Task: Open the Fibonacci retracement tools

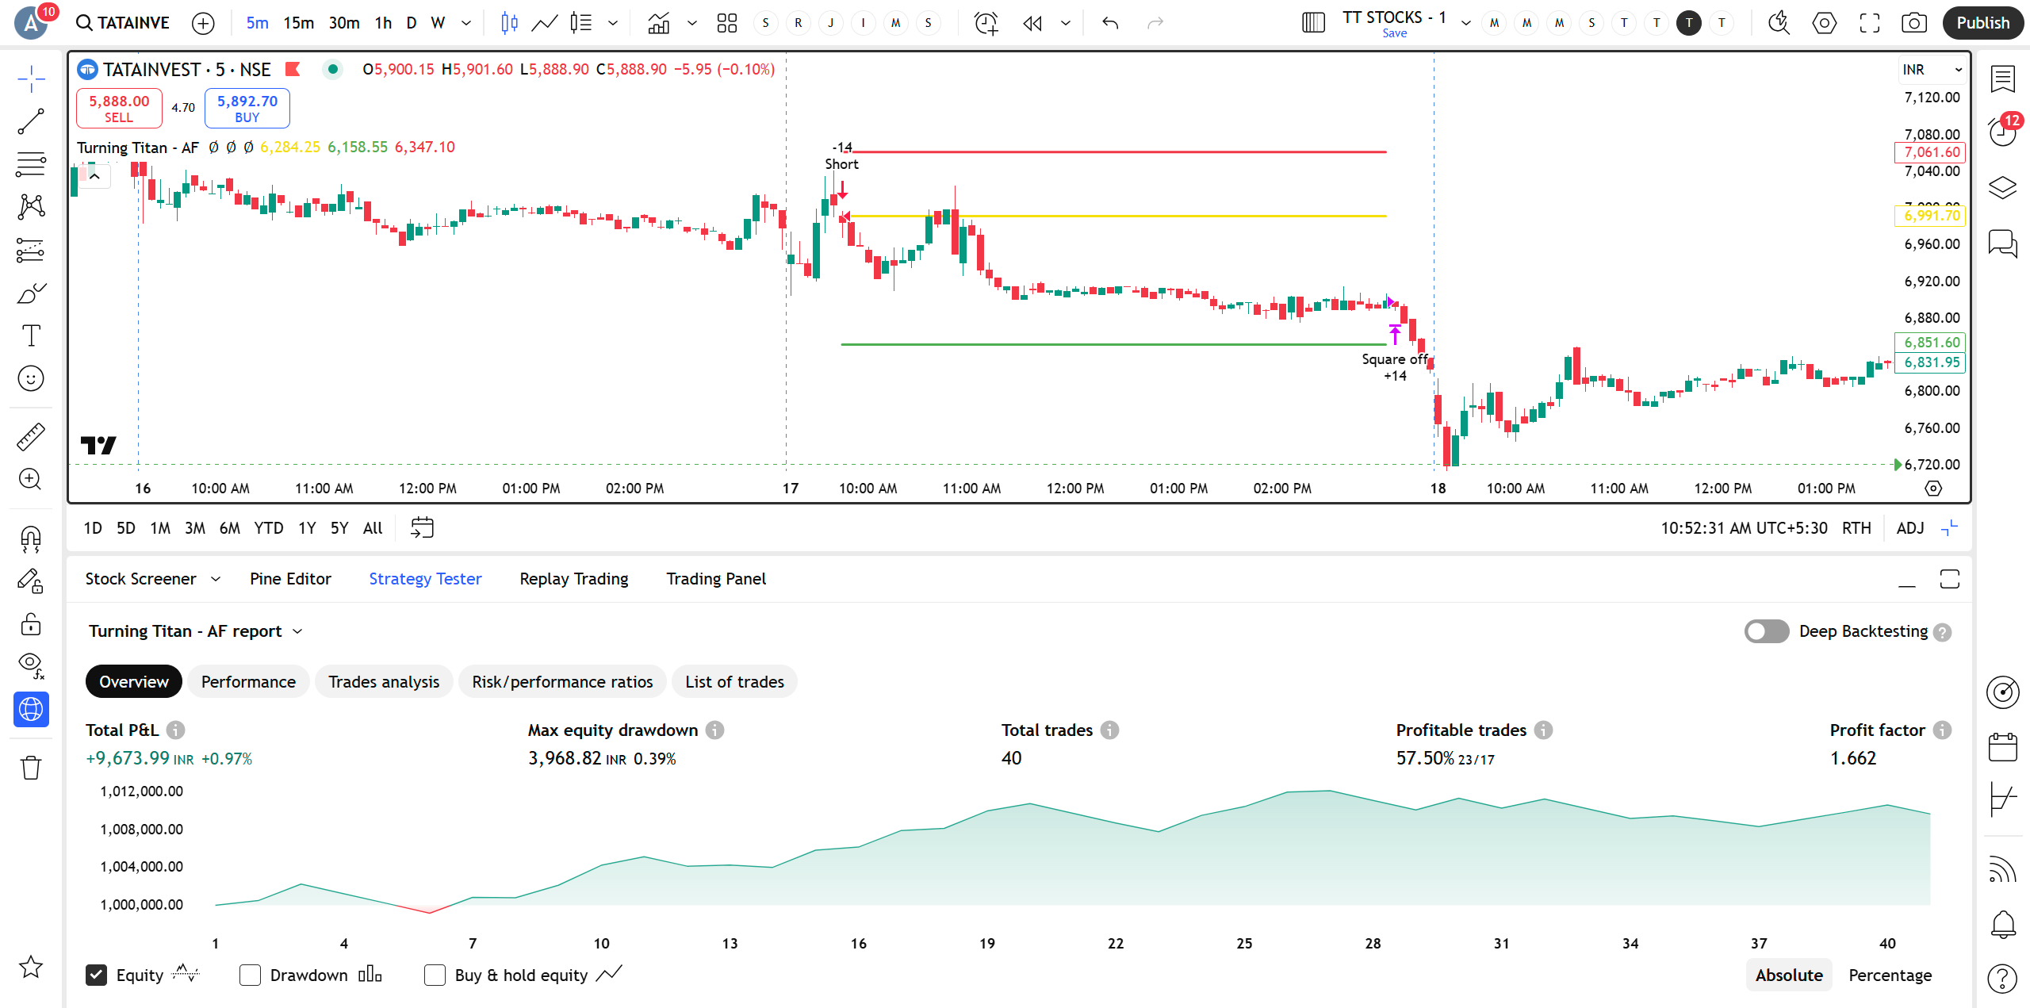Action: pos(31,164)
